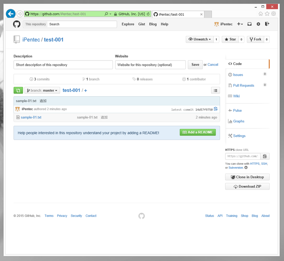This screenshot has width=284, height=261.
Task: Switch clone URL to Subversion
Action: click(x=236, y=168)
